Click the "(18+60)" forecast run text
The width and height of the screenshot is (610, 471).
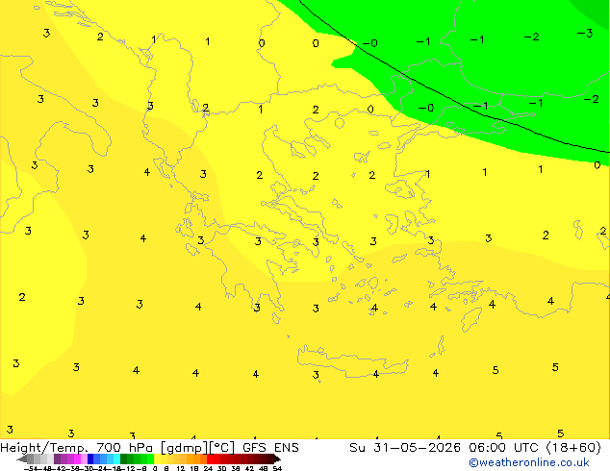click(x=573, y=448)
